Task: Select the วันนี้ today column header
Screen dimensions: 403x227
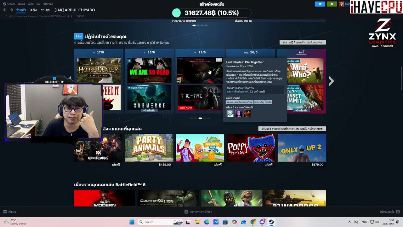Action: (301, 52)
